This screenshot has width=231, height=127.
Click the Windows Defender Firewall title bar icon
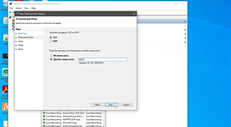(x=11, y=4)
